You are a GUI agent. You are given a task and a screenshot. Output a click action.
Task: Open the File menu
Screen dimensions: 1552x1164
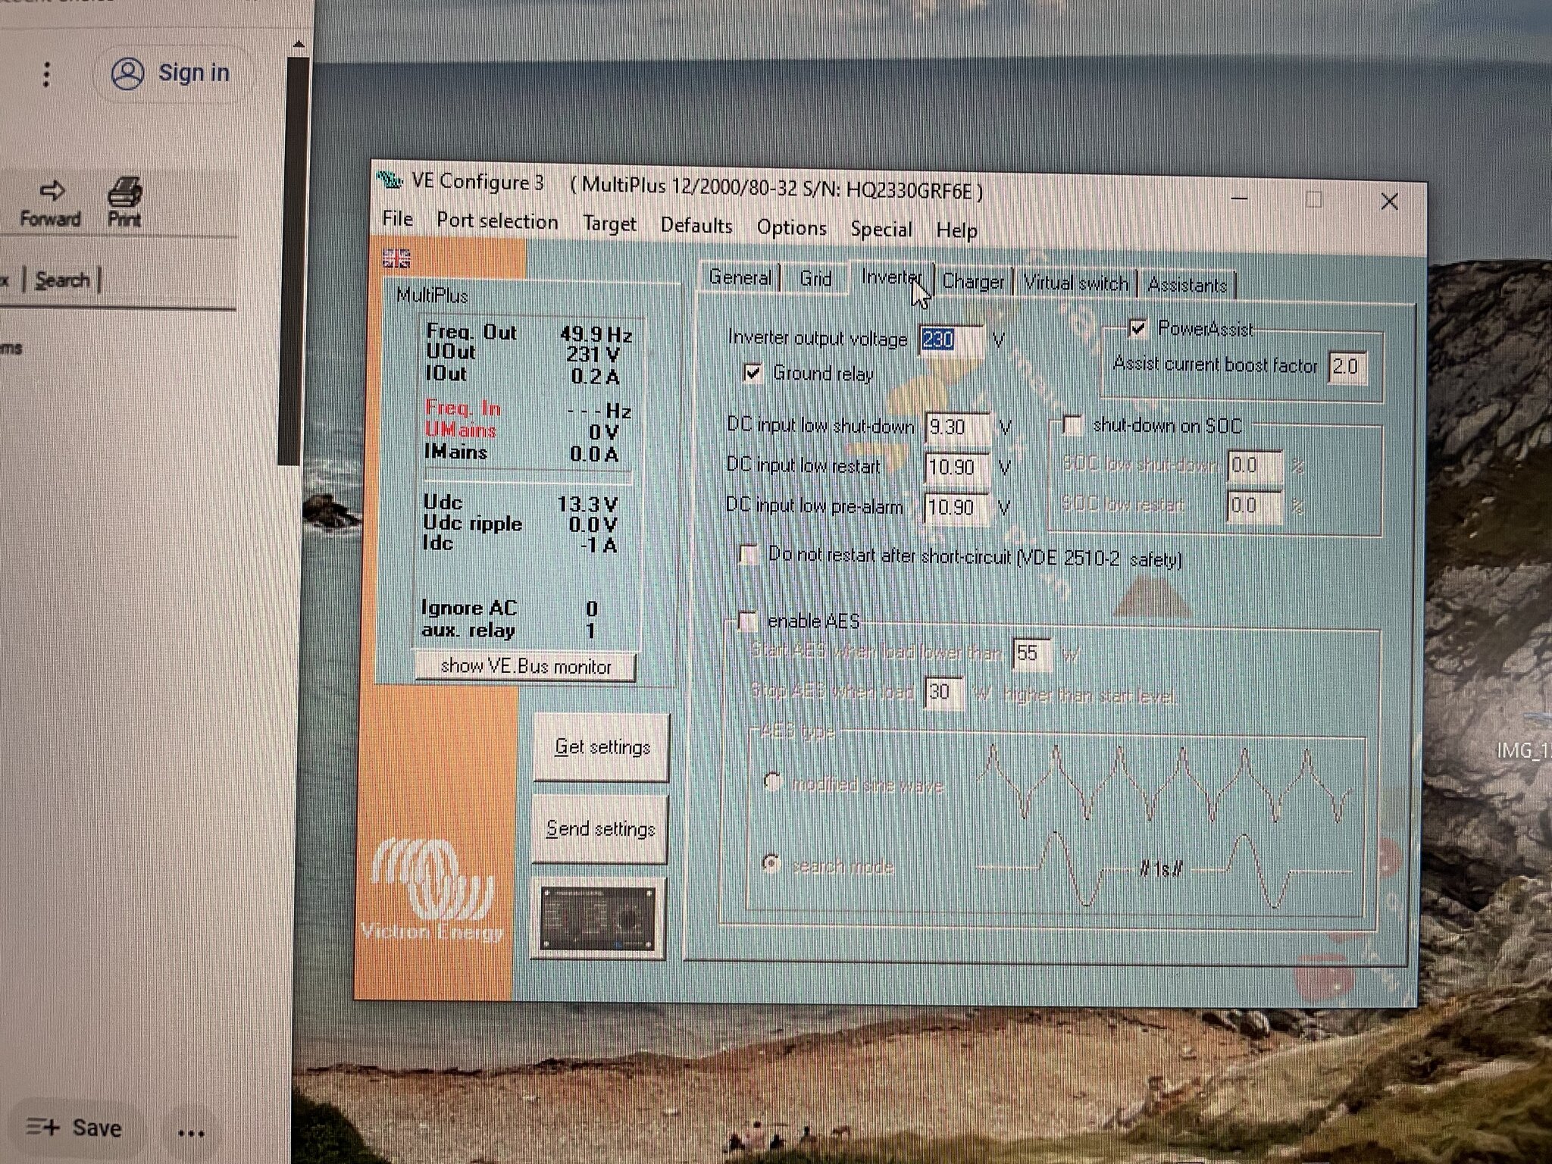point(398,219)
